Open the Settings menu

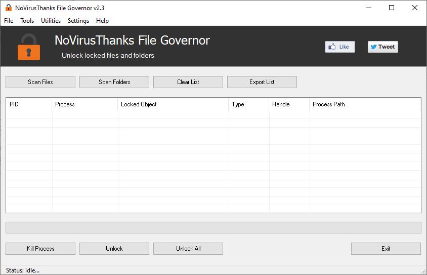point(78,21)
